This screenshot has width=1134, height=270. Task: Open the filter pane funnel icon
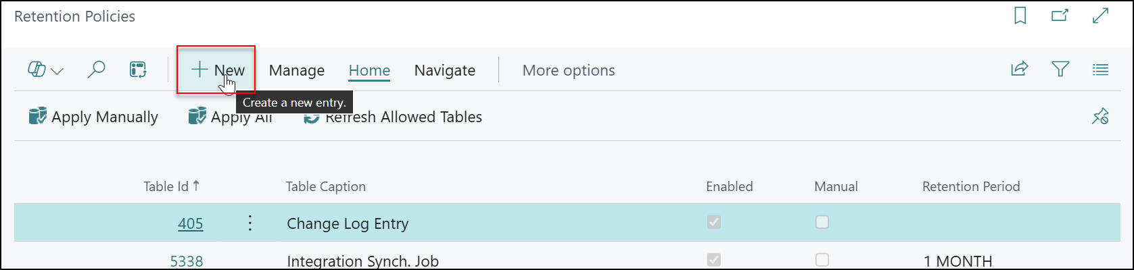pyautogui.click(x=1060, y=69)
